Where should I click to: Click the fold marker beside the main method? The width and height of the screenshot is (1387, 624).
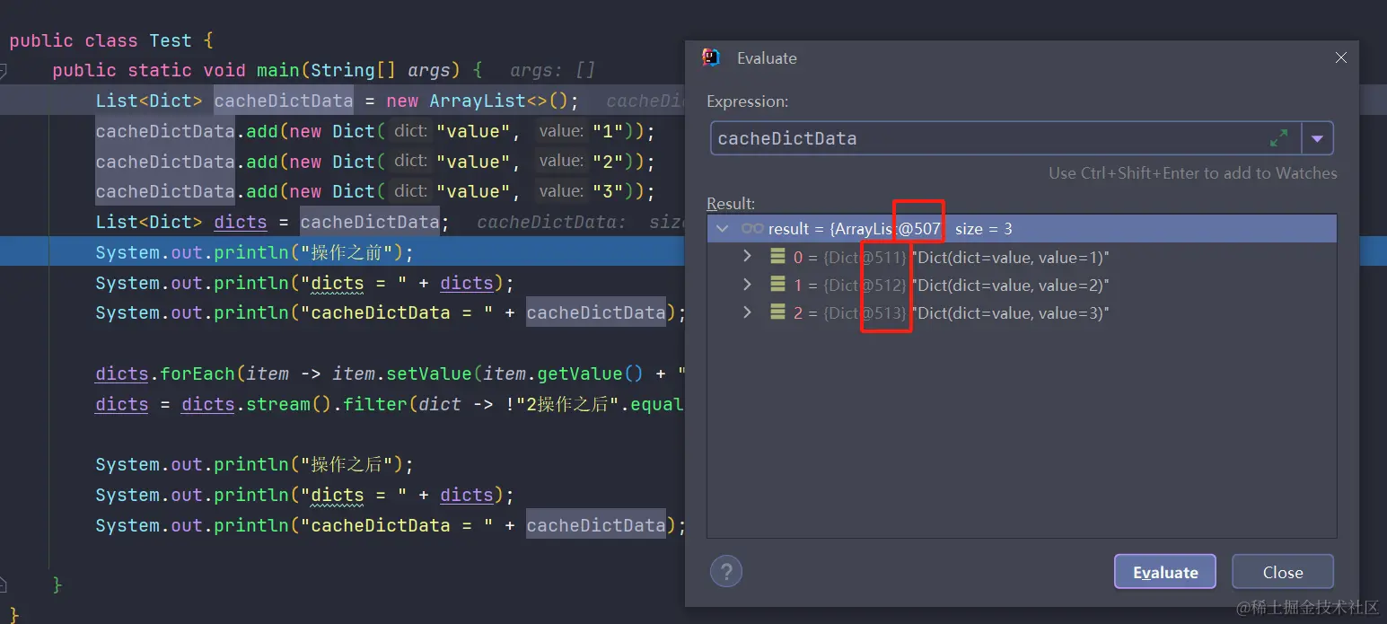(3, 70)
